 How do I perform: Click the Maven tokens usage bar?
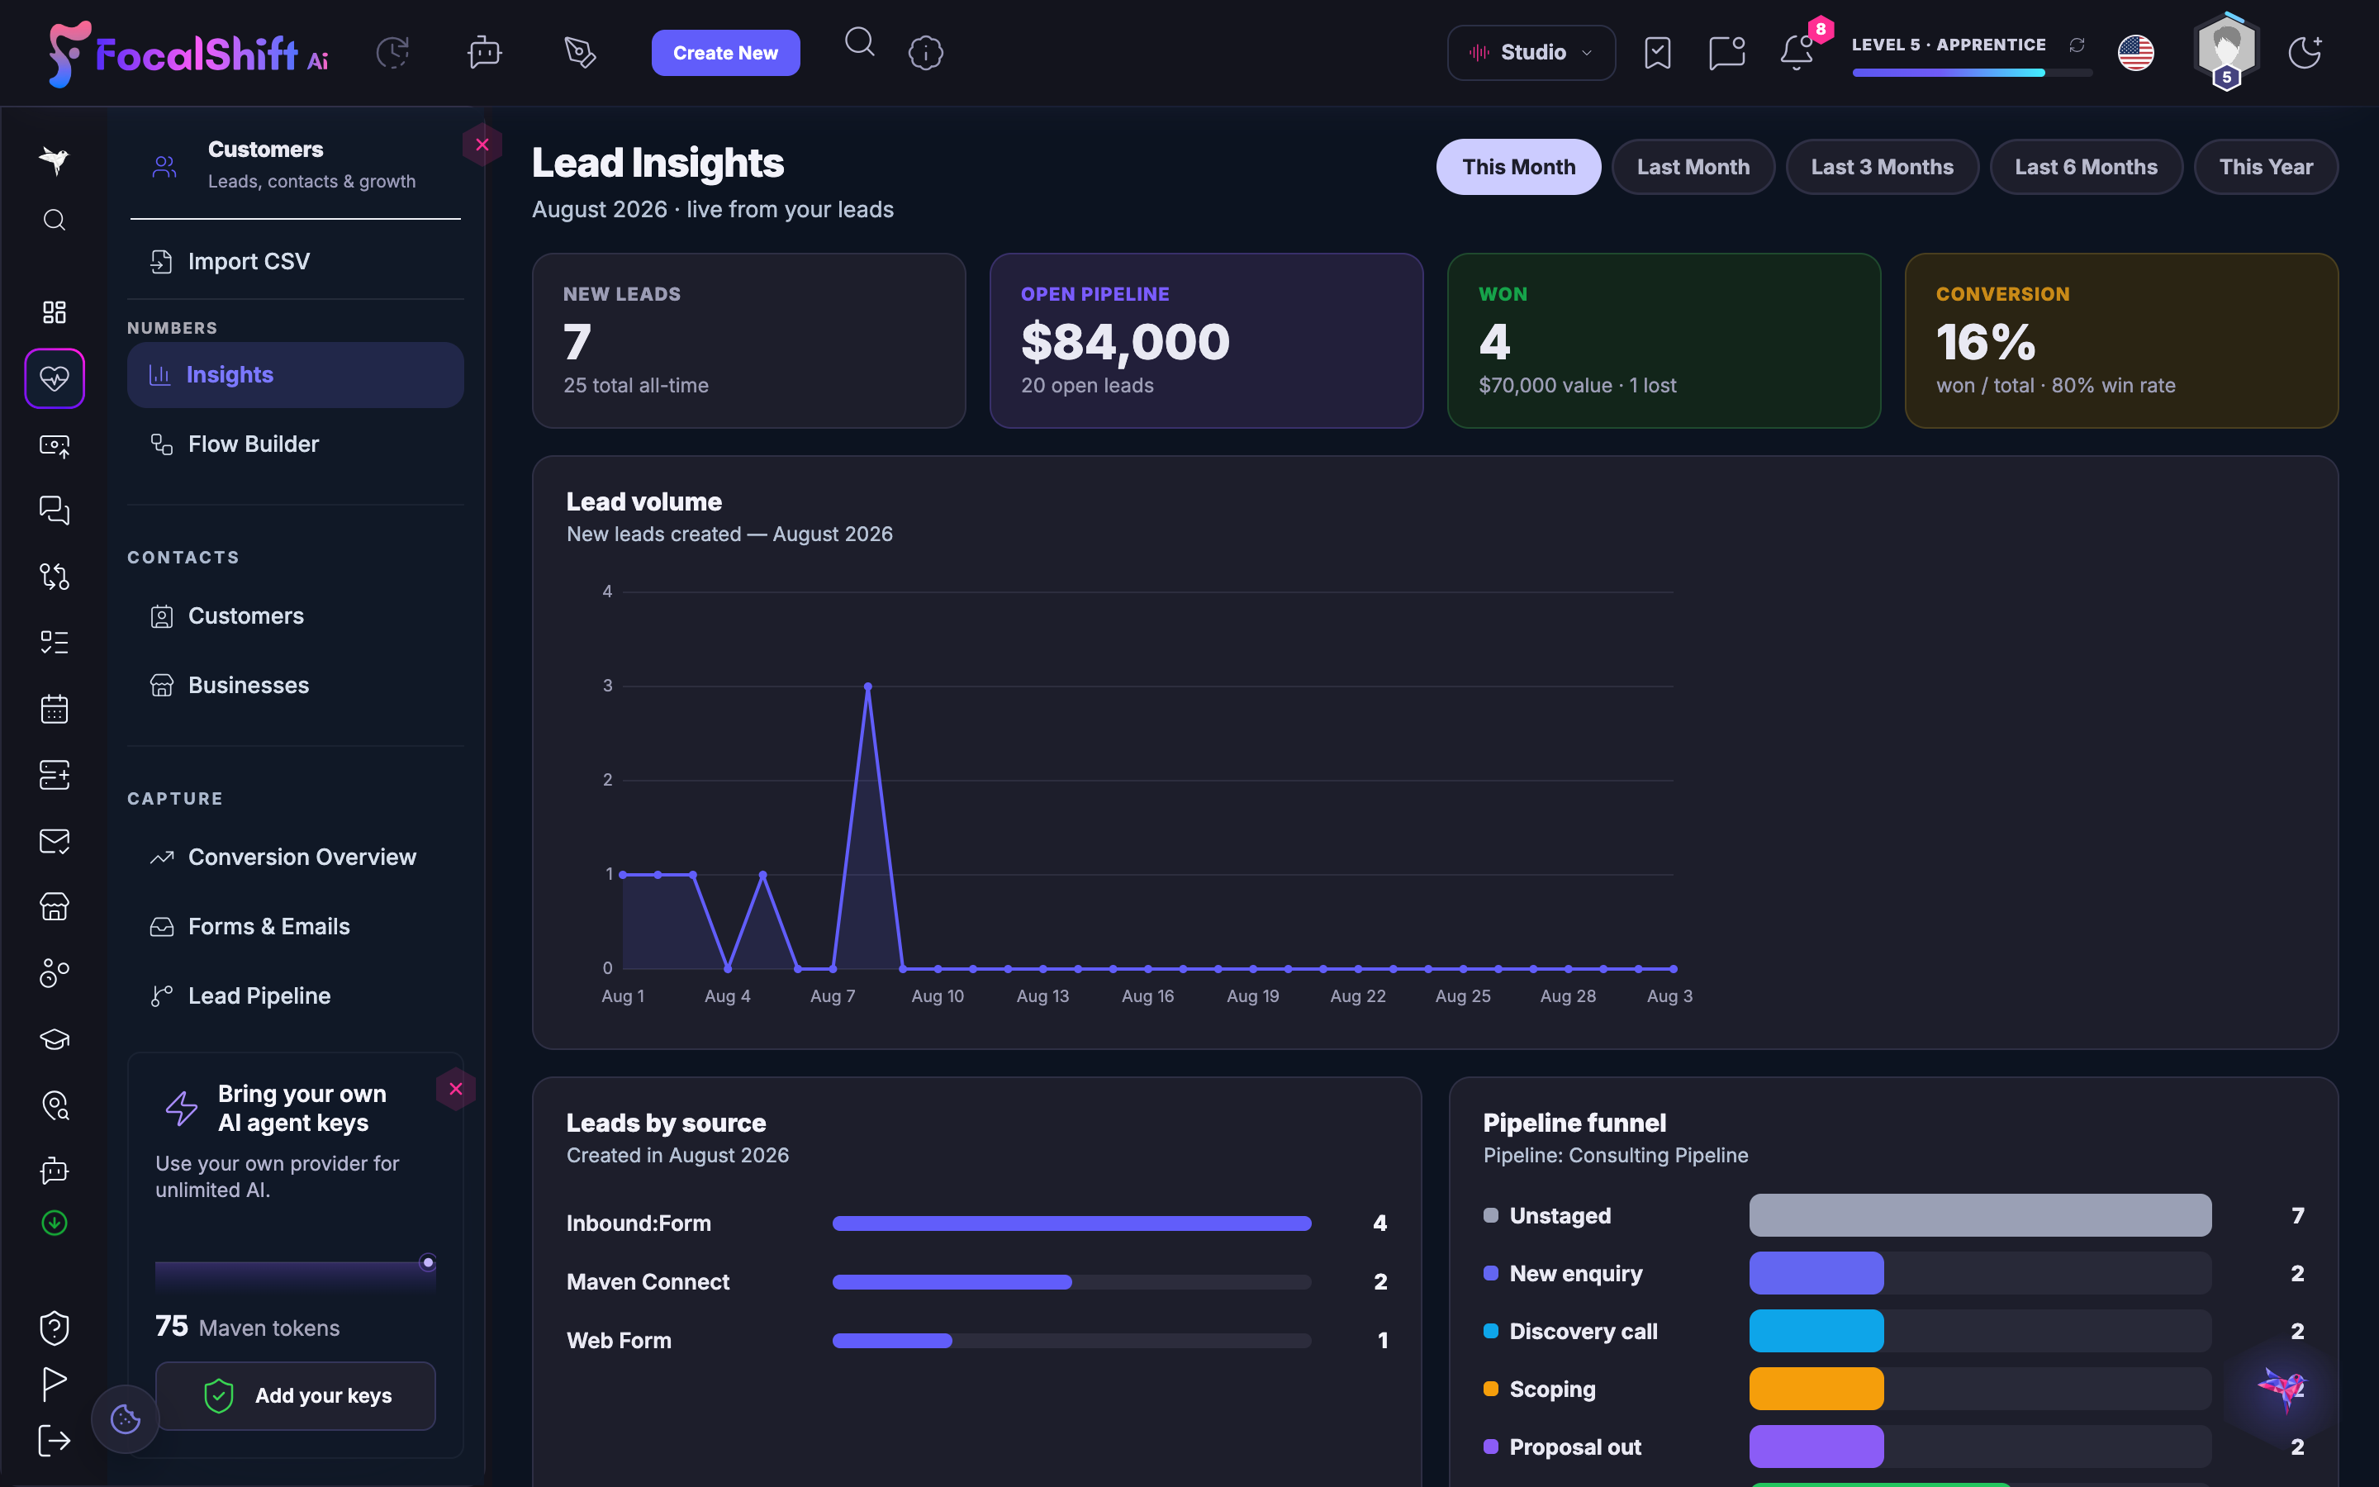[x=296, y=1275]
